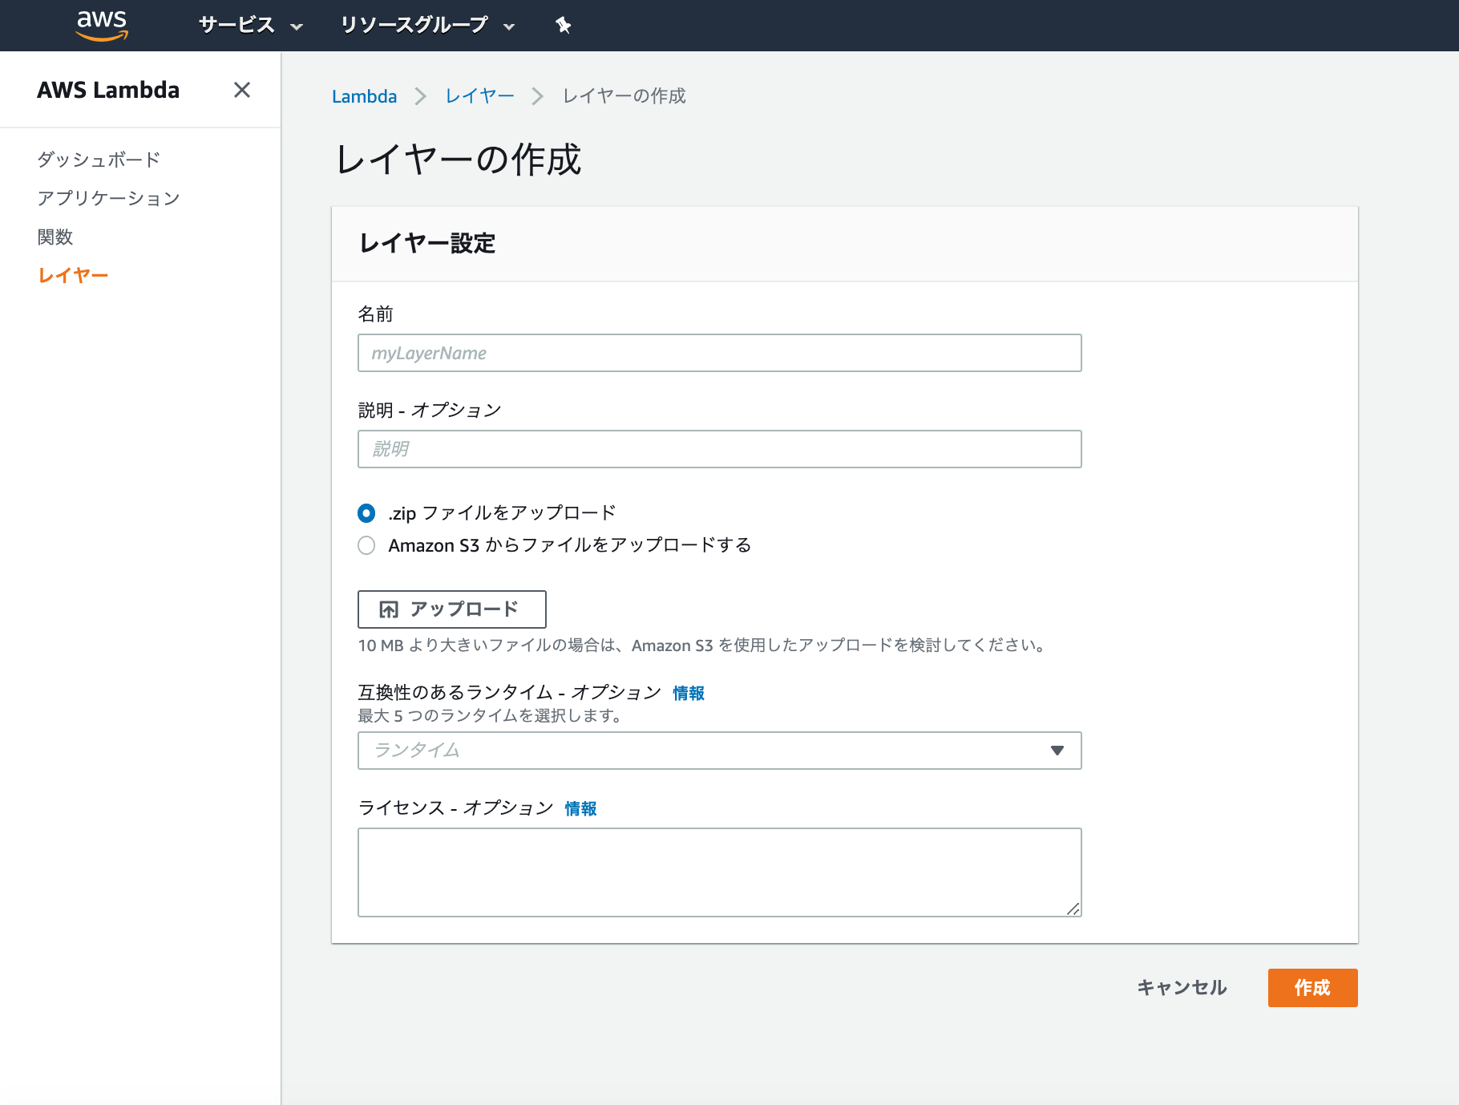Close the AWS Lambda side panel
Viewport: 1459px width, 1105px height.
click(242, 90)
